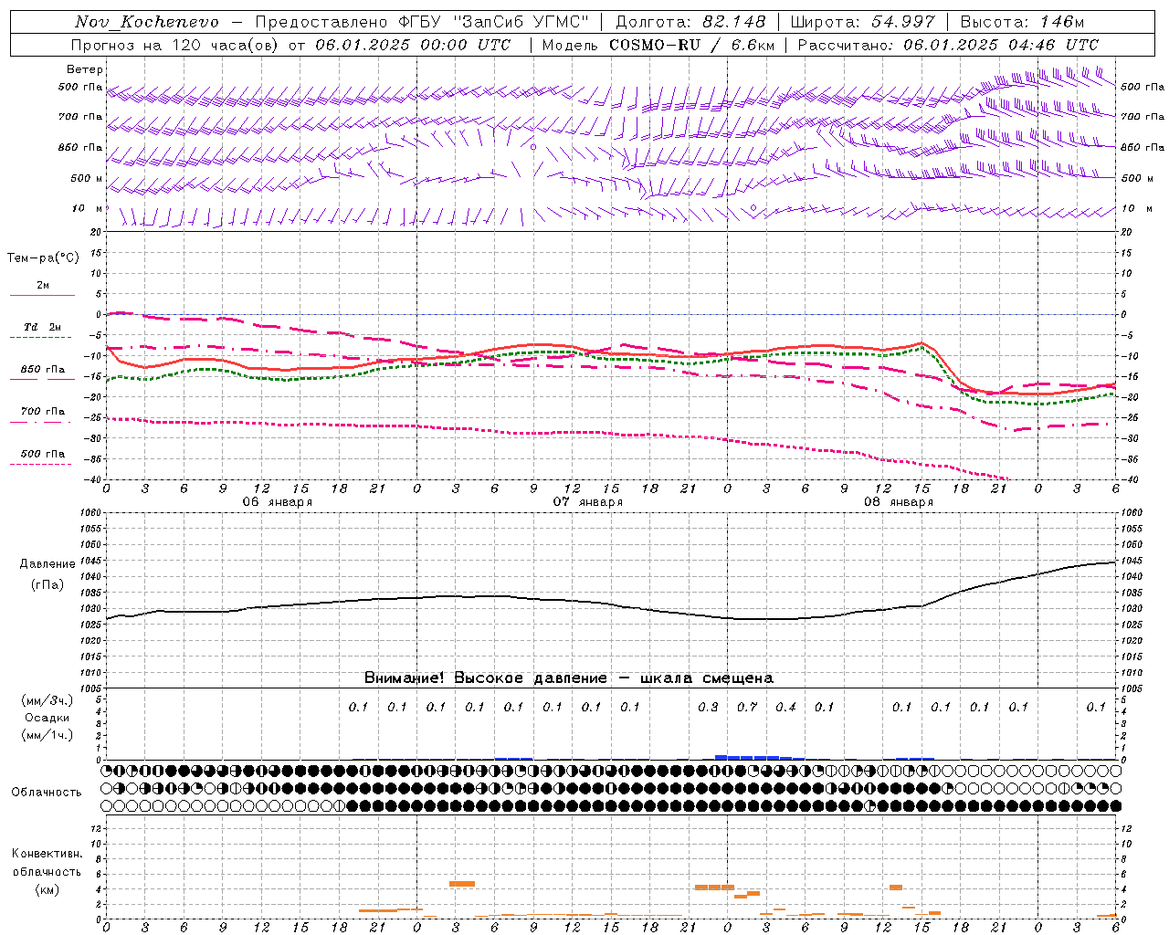This screenshot has height=935, width=1169.
Task: Click the orange convective bar above 13h January 8
Action: click(896, 888)
